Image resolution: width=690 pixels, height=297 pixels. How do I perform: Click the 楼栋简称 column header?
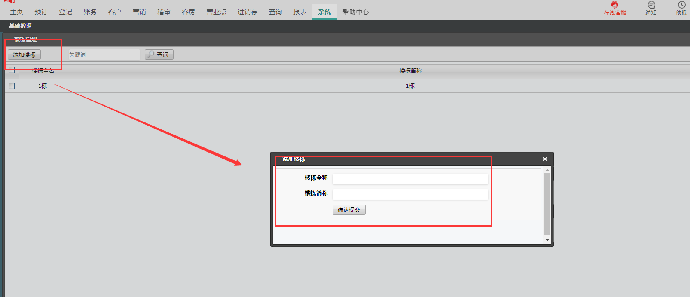[x=410, y=70]
